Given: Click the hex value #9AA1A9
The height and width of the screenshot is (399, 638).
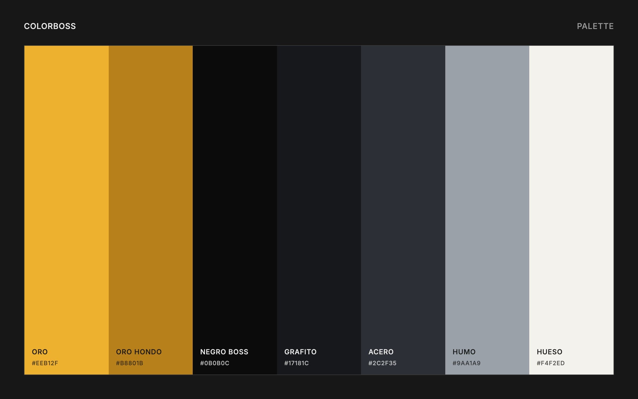Looking at the screenshot, I should point(467,363).
